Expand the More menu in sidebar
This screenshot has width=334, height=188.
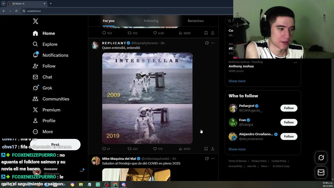pos(43,132)
